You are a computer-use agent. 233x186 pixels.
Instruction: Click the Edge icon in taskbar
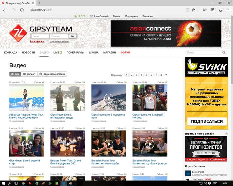pos(64,183)
